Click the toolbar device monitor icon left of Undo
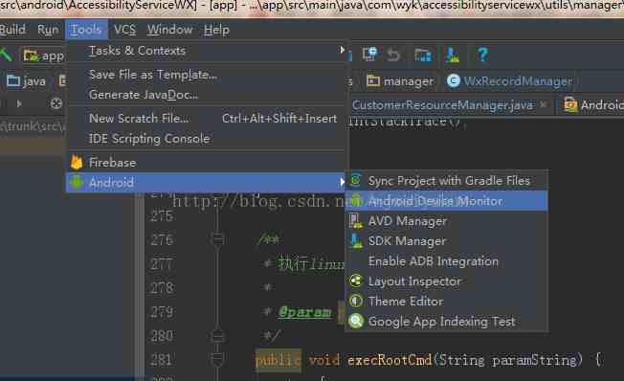The image size is (624, 381). [369, 55]
